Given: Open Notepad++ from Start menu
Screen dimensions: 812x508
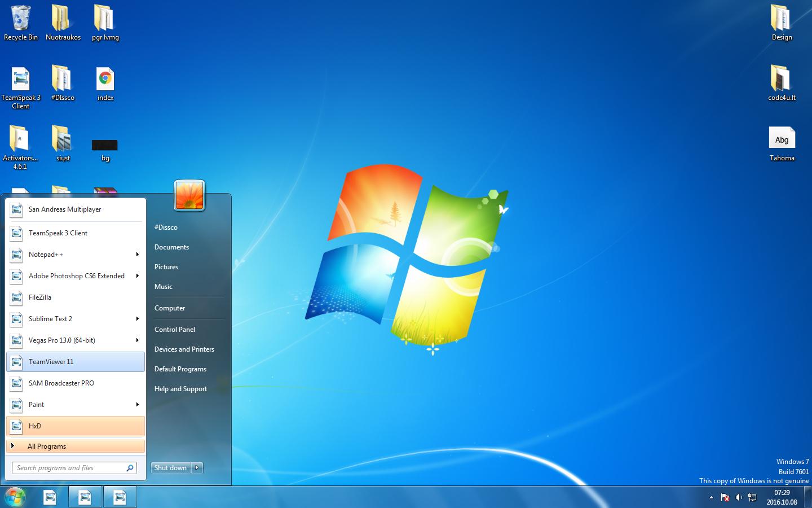Looking at the screenshot, I should tap(76, 255).
